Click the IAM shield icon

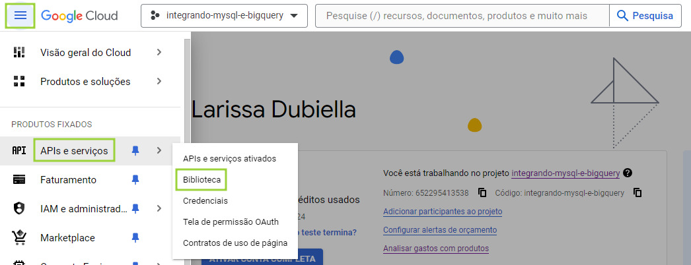click(19, 209)
